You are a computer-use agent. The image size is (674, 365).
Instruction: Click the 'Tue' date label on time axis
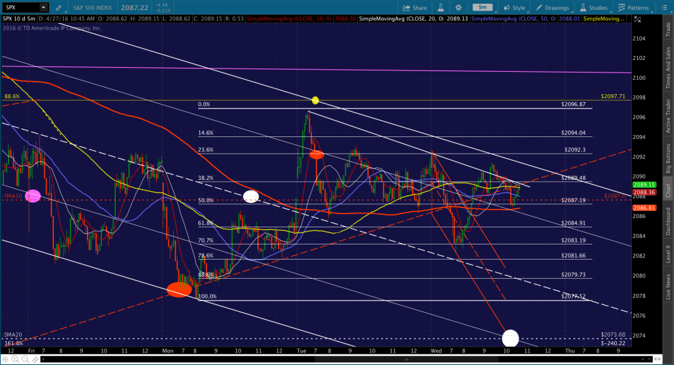click(301, 351)
